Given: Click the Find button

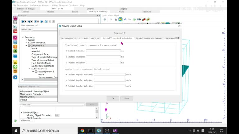Looking at the screenshot, I should pos(92,105).
